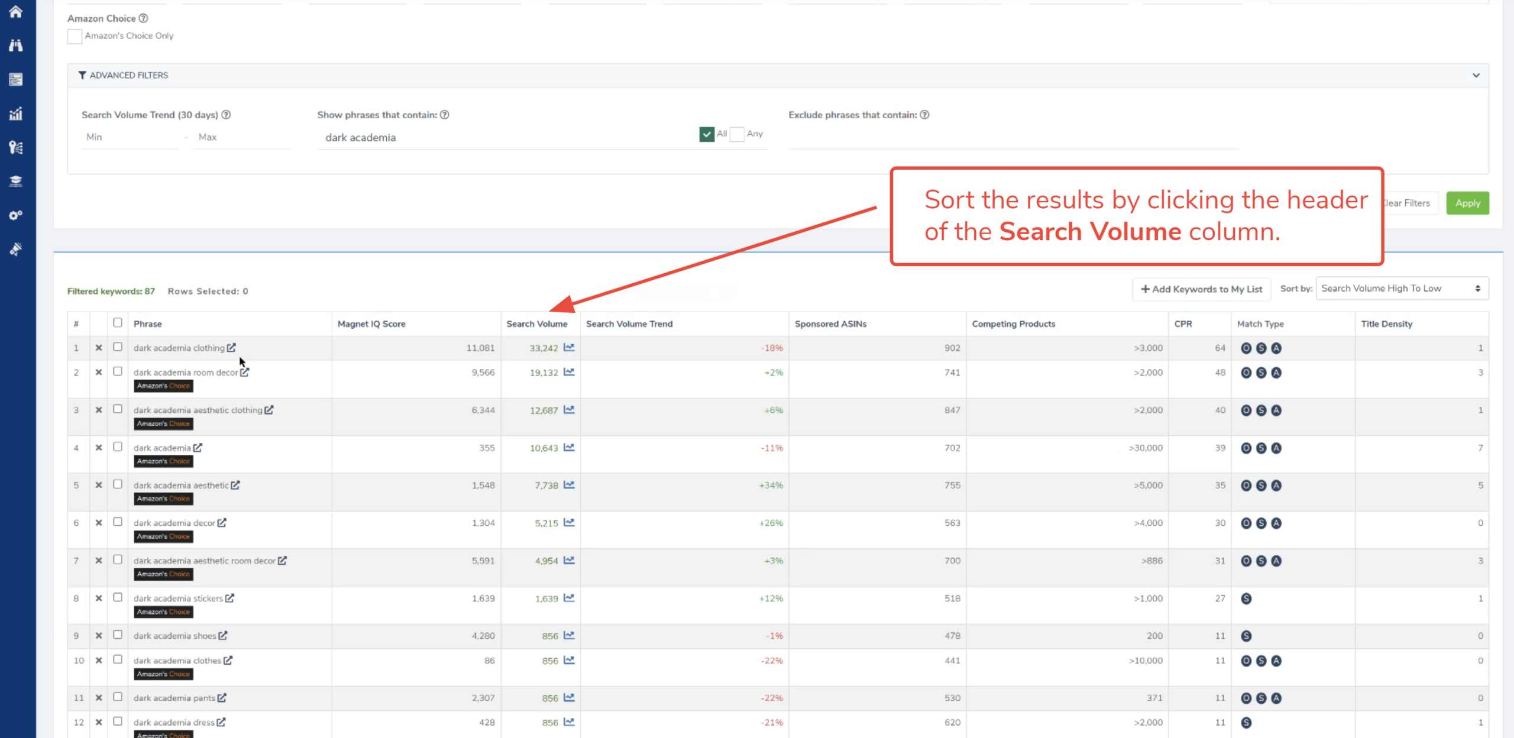Uncheck the All phrases match checkbox
The image size is (1514, 738).
pos(706,134)
